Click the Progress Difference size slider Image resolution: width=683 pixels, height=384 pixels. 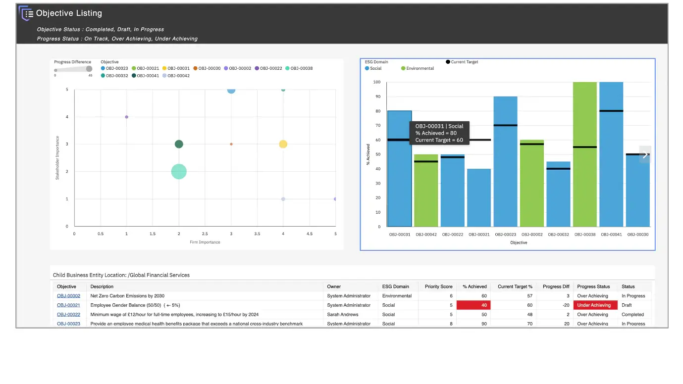point(73,69)
